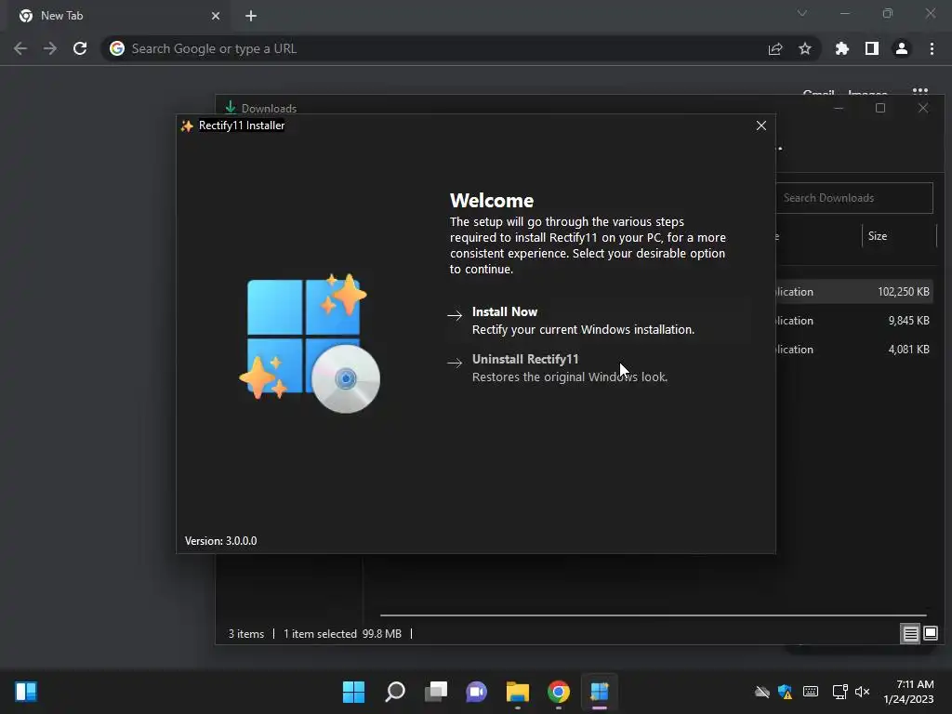Image resolution: width=952 pixels, height=714 pixels.
Task: Click the Rectify11 sparkle title icon
Action: pos(187,126)
